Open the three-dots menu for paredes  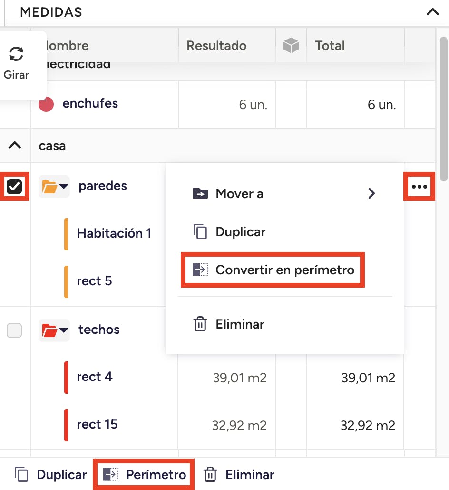click(419, 187)
